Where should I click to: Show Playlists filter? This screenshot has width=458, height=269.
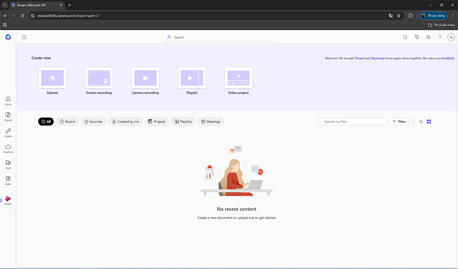pos(183,122)
